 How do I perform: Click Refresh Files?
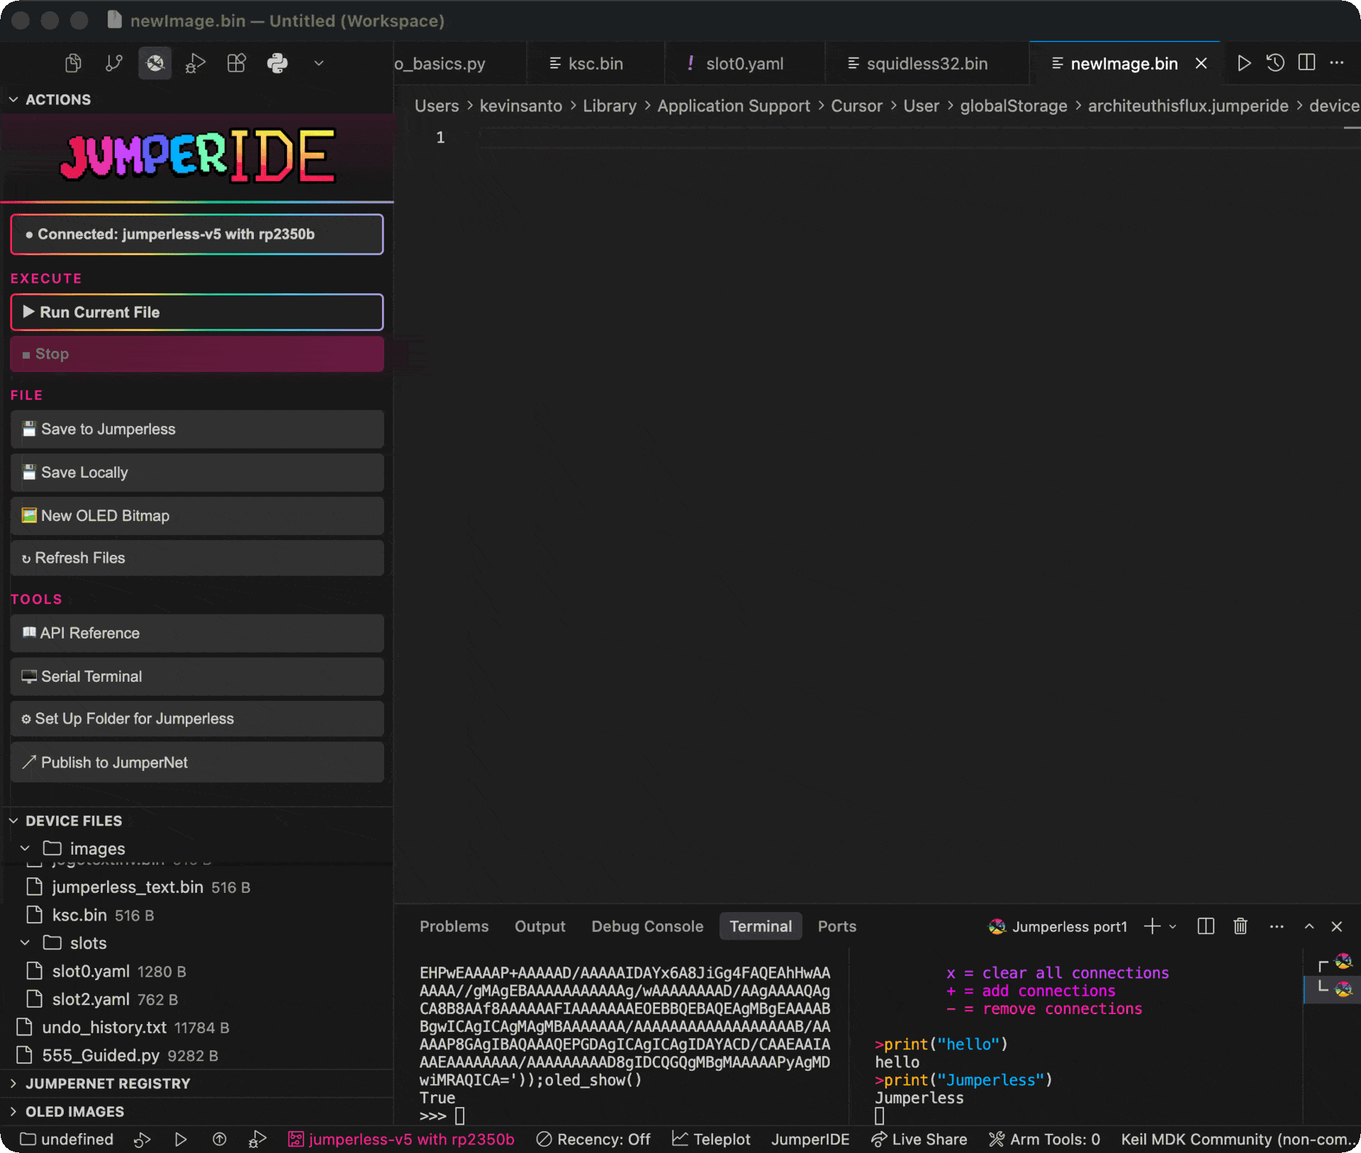coord(197,558)
